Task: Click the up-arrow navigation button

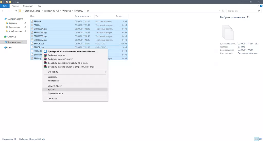Action: [x=16, y=11]
